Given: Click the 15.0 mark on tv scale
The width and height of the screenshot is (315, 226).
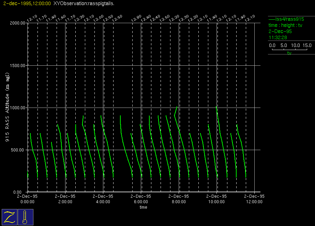Looking at the screenshot, I should pyautogui.click(x=307, y=45).
